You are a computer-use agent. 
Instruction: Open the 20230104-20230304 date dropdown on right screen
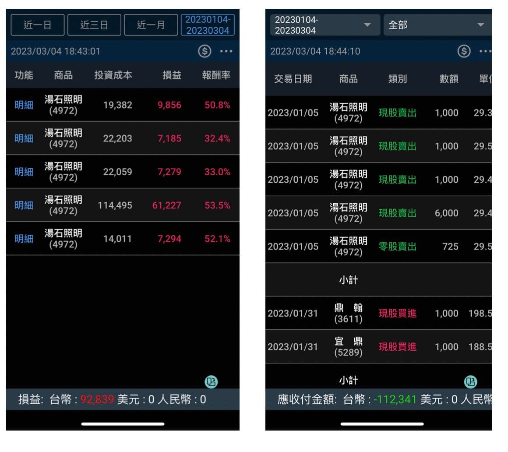[325, 25]
